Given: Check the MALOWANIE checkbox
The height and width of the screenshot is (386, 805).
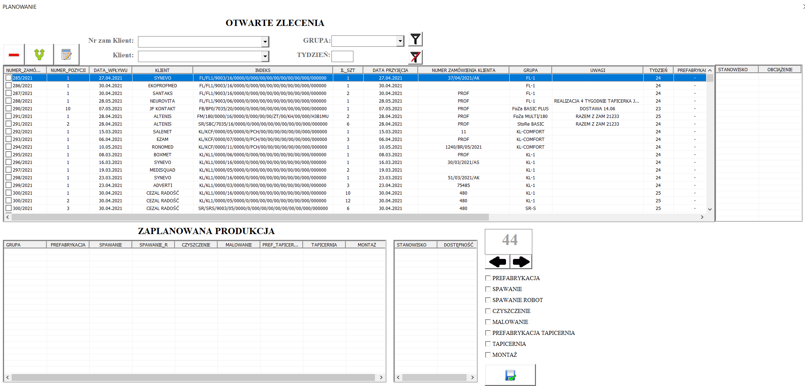Looking at the screenshot, I should 488,322.
